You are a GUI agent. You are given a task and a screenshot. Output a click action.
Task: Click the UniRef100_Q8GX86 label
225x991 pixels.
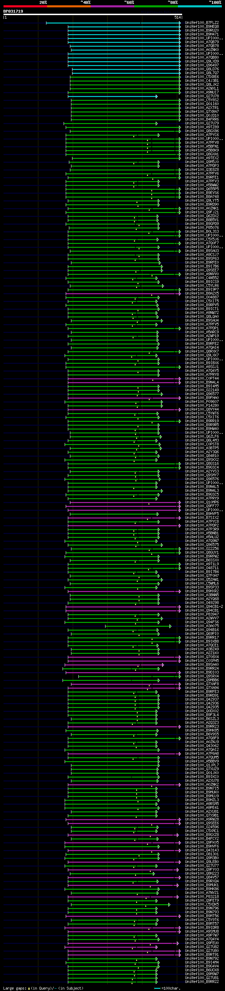[x=201, y=131]
